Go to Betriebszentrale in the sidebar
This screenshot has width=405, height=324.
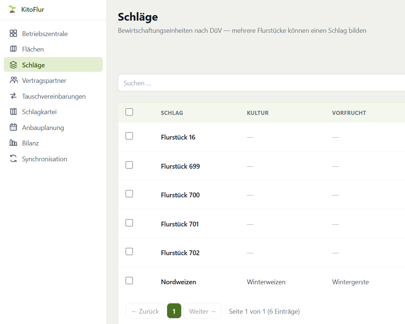(x=53, y=34)
